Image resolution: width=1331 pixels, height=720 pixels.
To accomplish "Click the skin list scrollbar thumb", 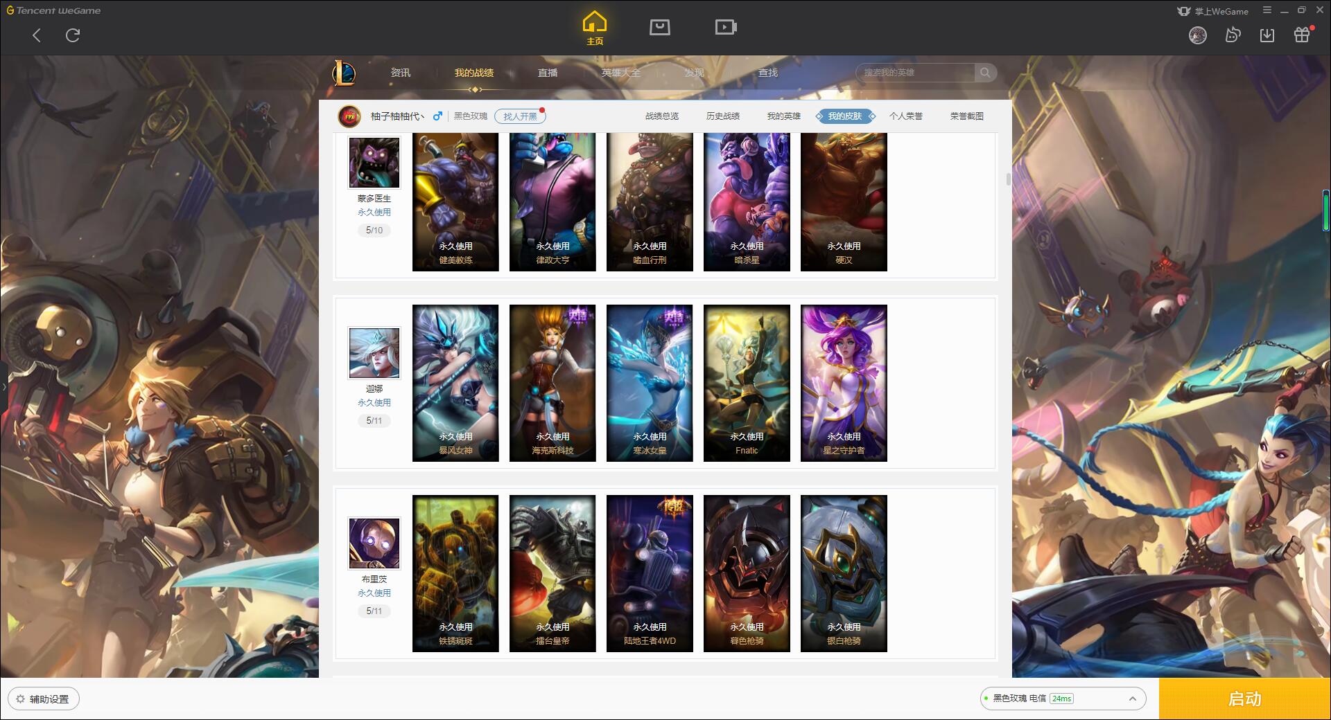I will 1008,179.
